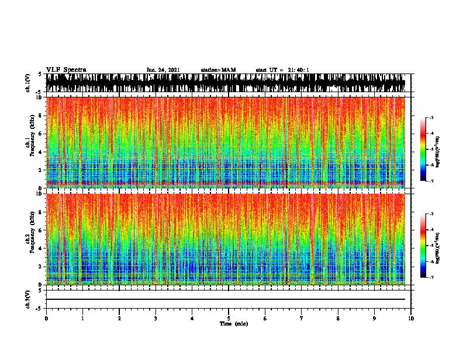The image size is (463, 357).
Task: Click the "-3" label on ch.2 colorbar
Action: pyautogui.click(x=431, y=214)
